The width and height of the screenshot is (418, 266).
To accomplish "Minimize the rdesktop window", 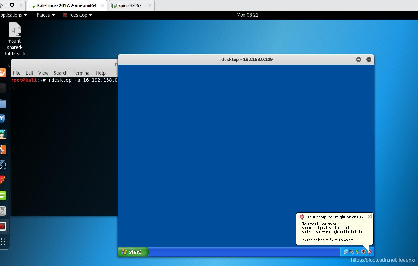I will (x=359, y=60).
